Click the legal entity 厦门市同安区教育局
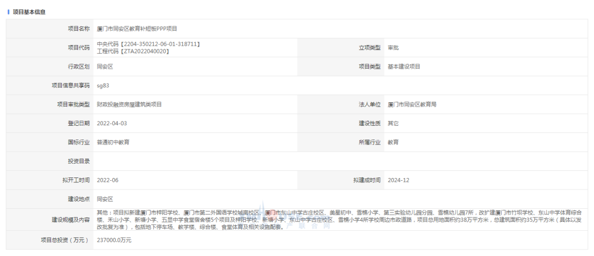 tap(412, 104)
